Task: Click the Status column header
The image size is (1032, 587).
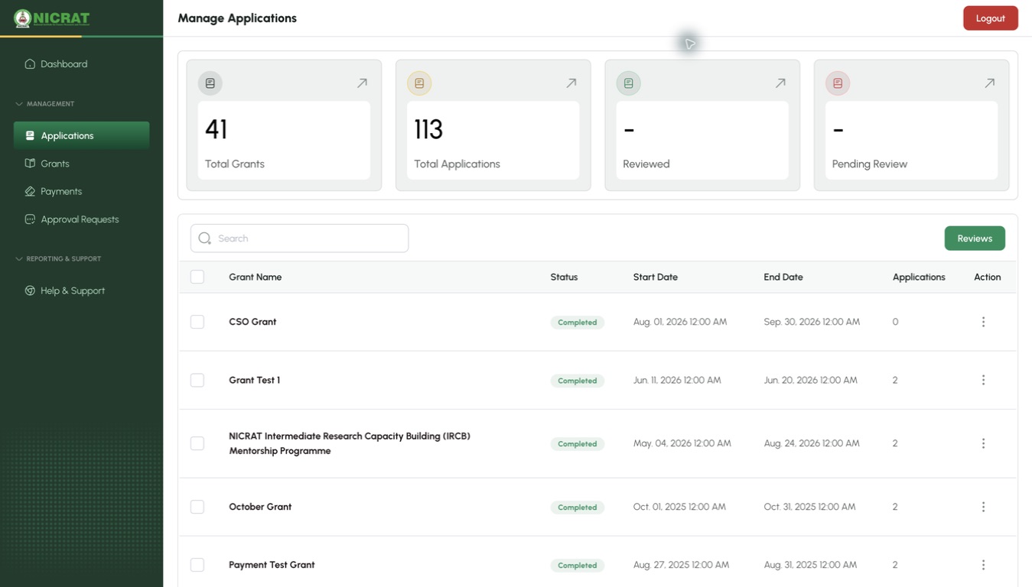Action: 564,277
